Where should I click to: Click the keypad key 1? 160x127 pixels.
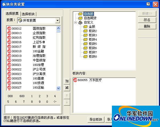pyautogui.click(x=32, y=96)
